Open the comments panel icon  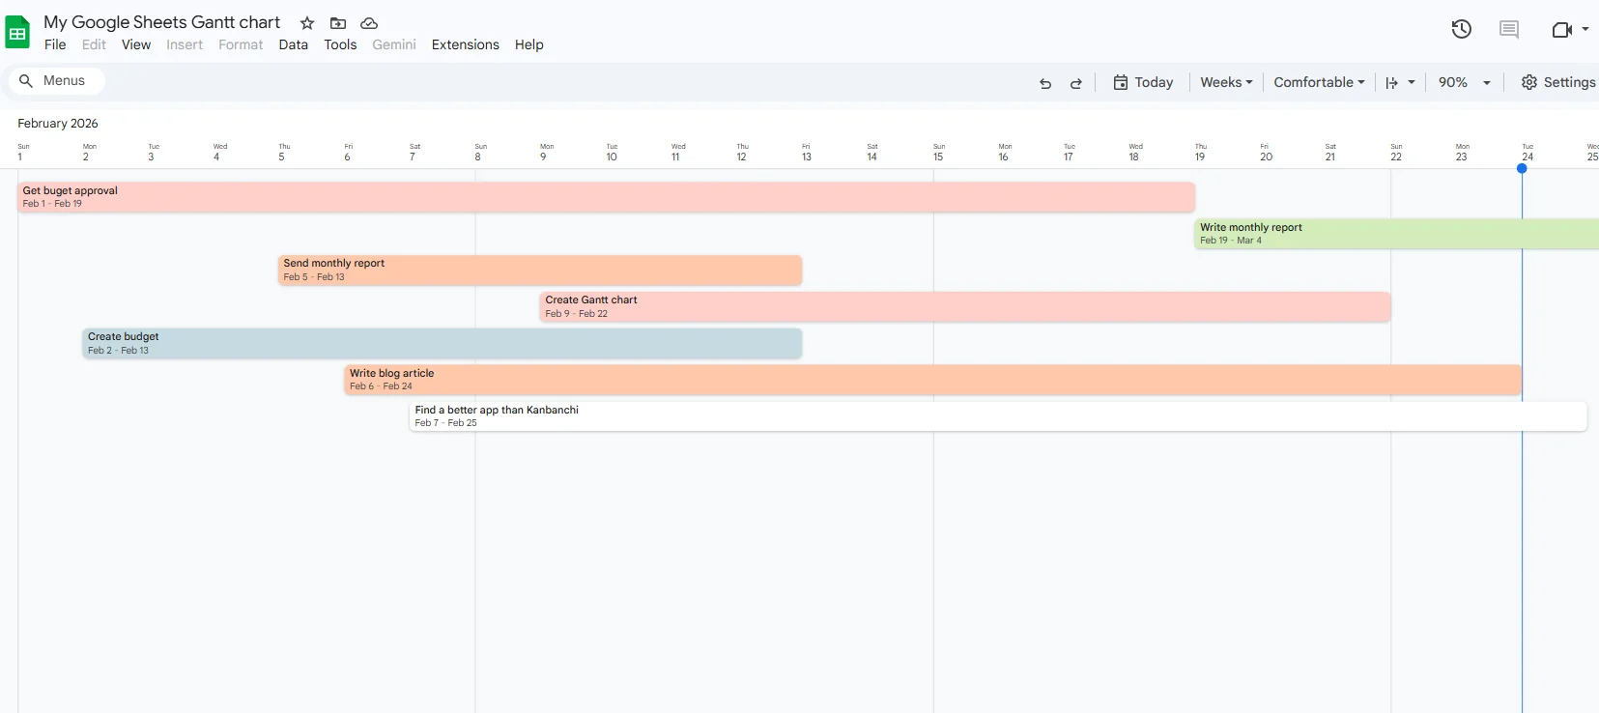tap(1509, 30)
